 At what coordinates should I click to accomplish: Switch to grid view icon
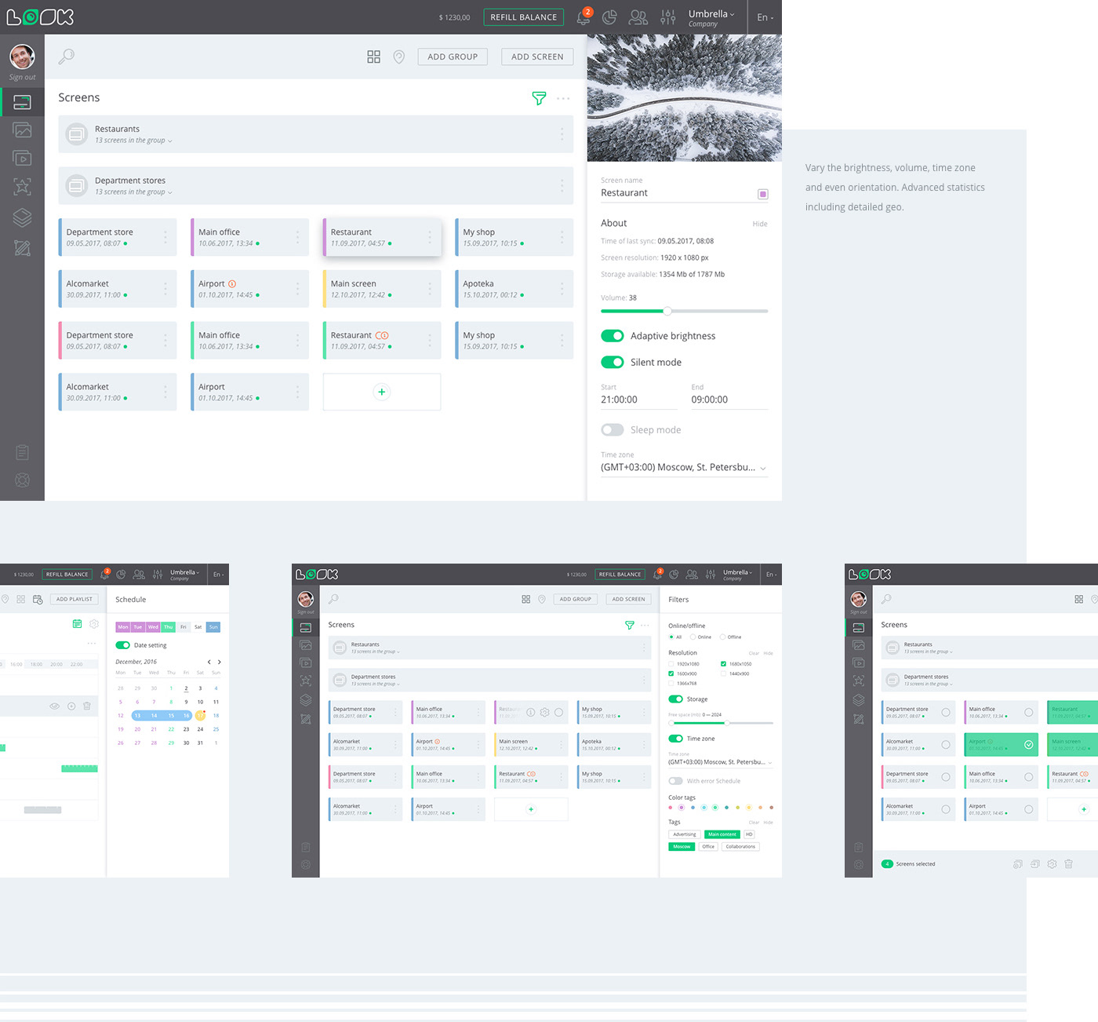[x=373, y=57]
